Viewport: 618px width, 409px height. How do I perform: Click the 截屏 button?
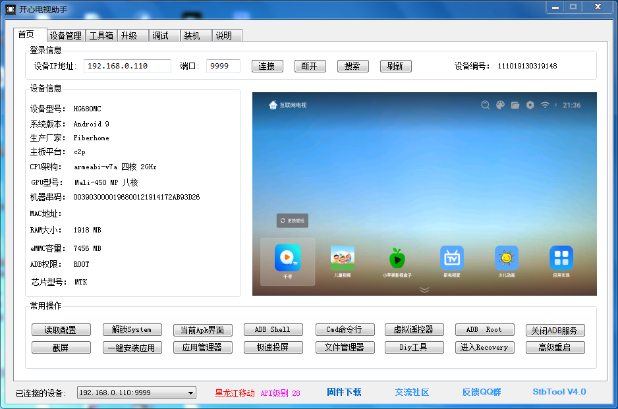click(61, 348)
